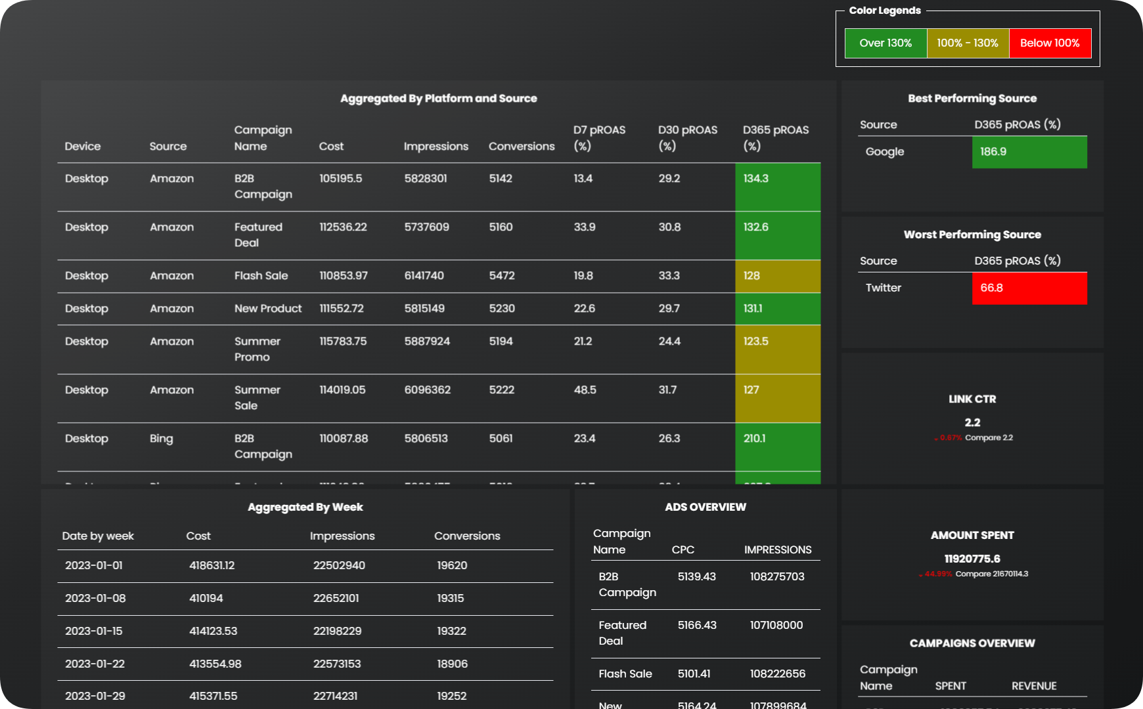The image size is (1143, 709).
Task: Click the 'Below 100%' red legend swatch
Action: (x=1050, y=43)
